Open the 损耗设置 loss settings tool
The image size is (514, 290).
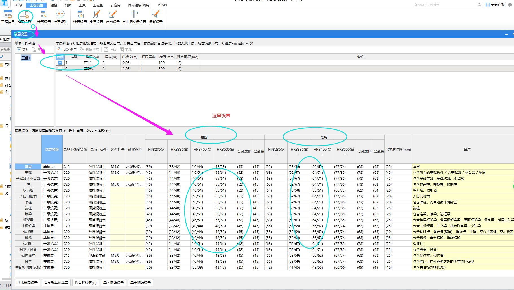(156, 17)
